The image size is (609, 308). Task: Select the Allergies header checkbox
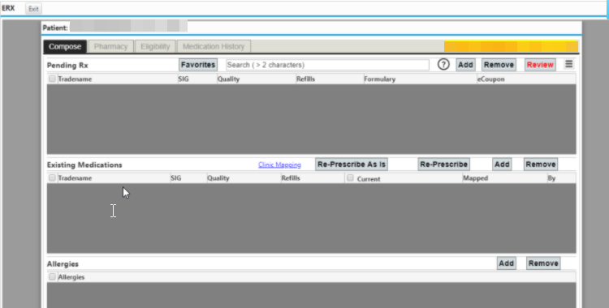coord(52,276)
